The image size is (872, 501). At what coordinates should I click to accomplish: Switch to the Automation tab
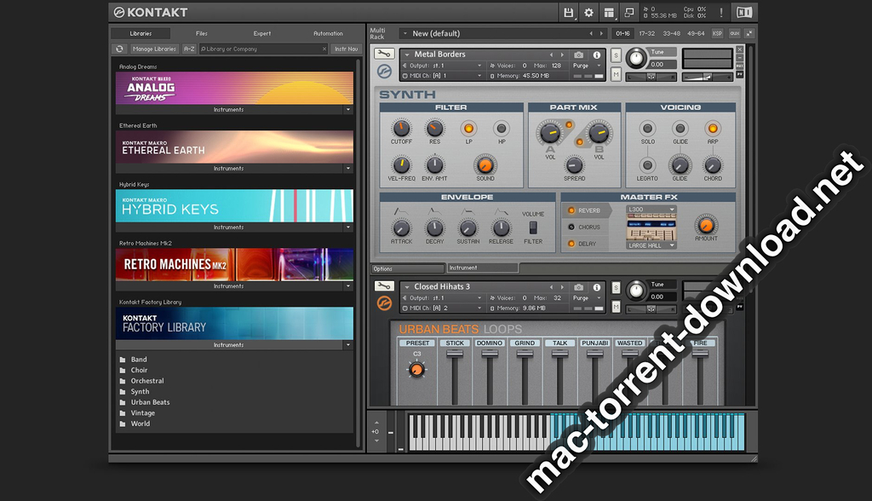328,33
